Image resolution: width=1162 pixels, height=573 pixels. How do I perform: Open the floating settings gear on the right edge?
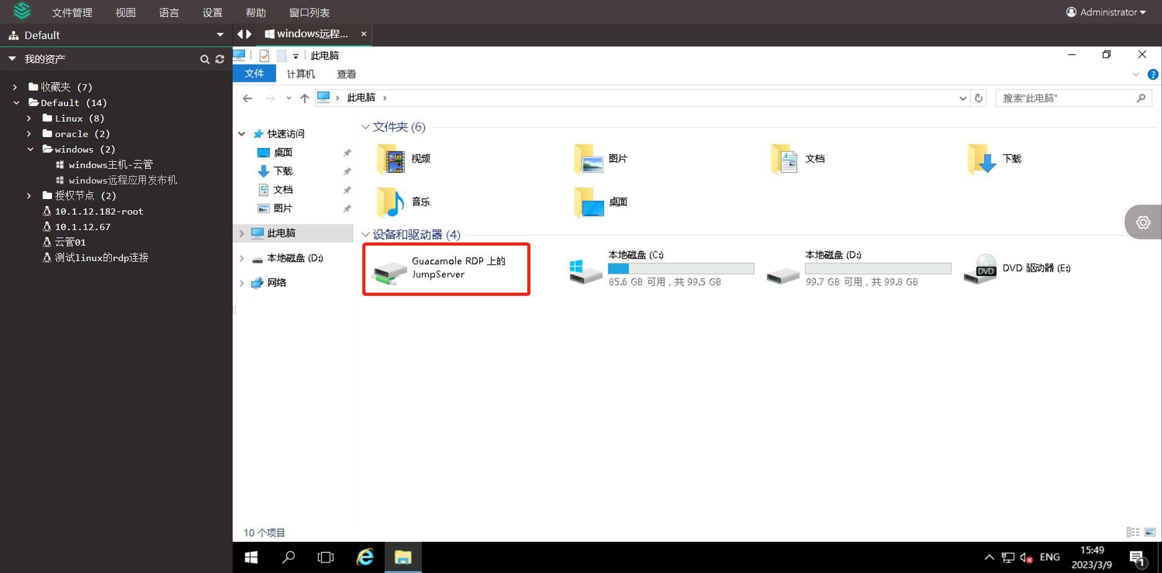pos(1143,221)
